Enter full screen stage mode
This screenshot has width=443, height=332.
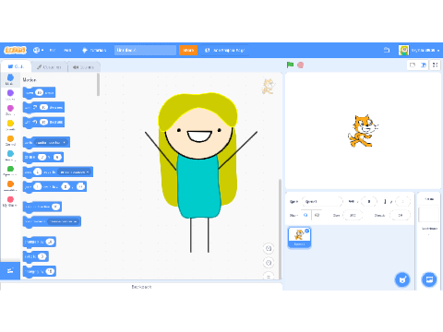click(435, 65)
